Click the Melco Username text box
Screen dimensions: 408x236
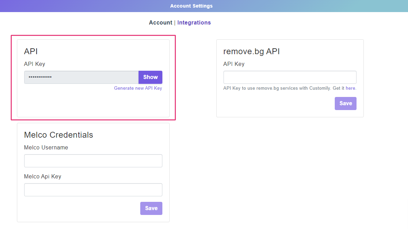(x=93, y=161)
